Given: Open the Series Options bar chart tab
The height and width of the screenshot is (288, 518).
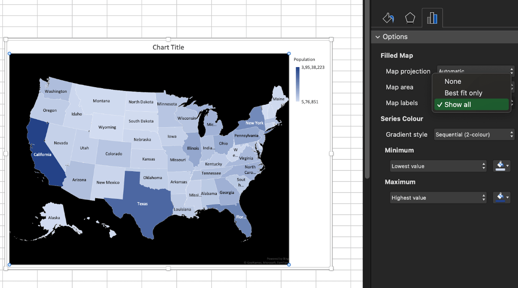Looking at the screenshot, I should pos(432,18).
